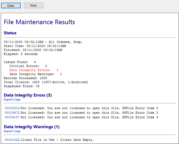Open client 00019972 link

12,113
